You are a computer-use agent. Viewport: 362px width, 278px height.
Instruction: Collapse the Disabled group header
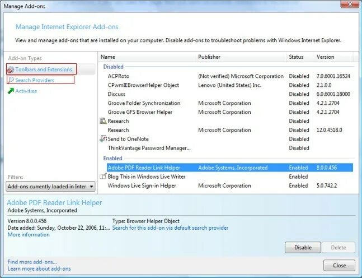coord(114,67)
